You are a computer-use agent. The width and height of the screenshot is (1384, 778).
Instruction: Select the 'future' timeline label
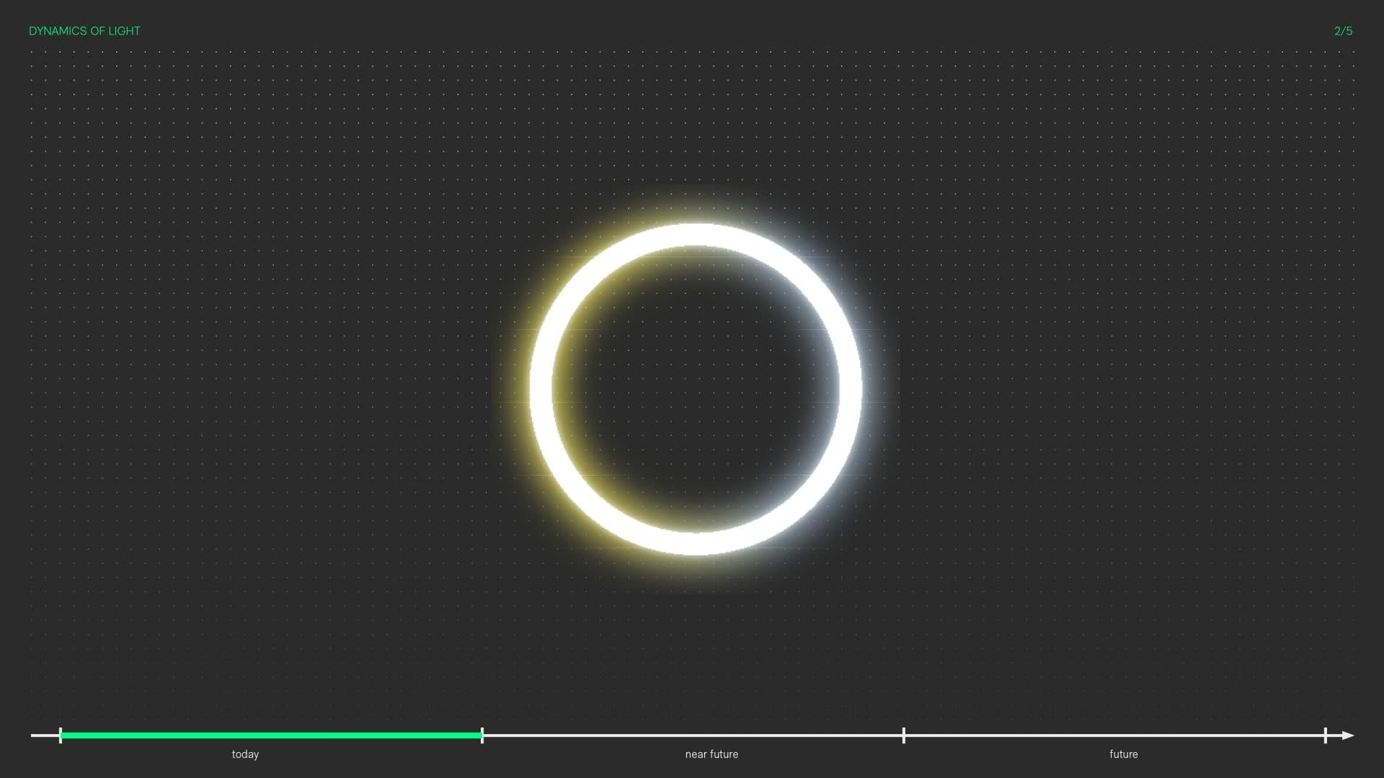point(1123,754)
